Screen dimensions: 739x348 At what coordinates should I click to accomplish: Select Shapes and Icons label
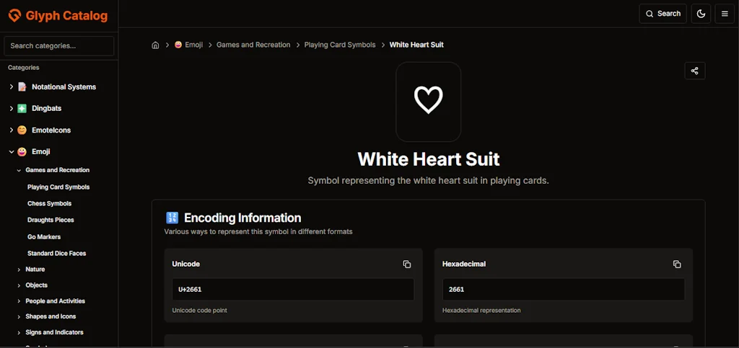51,316
